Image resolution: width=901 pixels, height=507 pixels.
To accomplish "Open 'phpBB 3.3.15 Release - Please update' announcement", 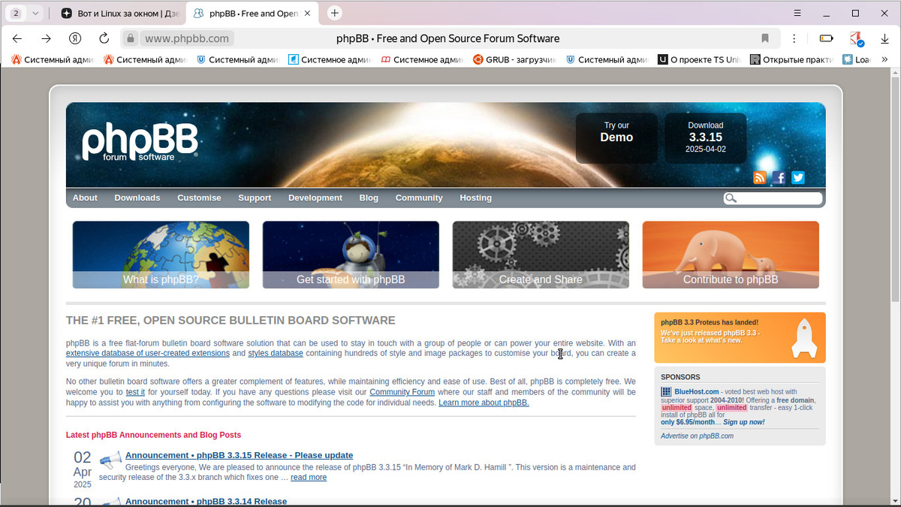I will click(x=239, y=455).
